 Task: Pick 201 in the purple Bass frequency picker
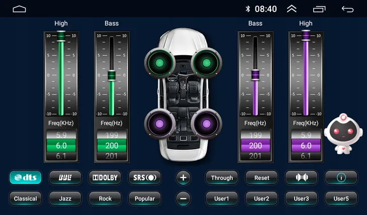point(255,156)
